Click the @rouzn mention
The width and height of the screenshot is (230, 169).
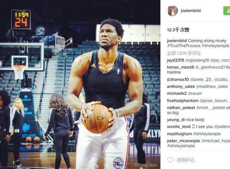tap(195, 94)
